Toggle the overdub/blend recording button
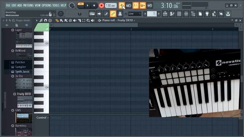This screenshot has width=244, height=137. click(143, 6)
